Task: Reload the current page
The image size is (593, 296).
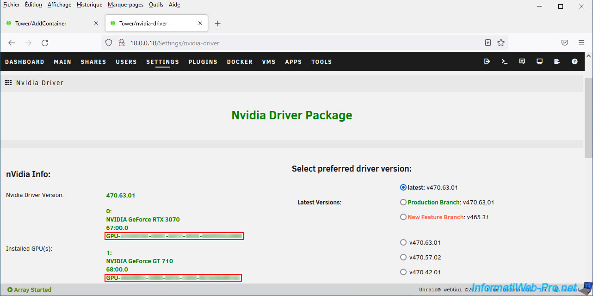Action: [45, 43]
